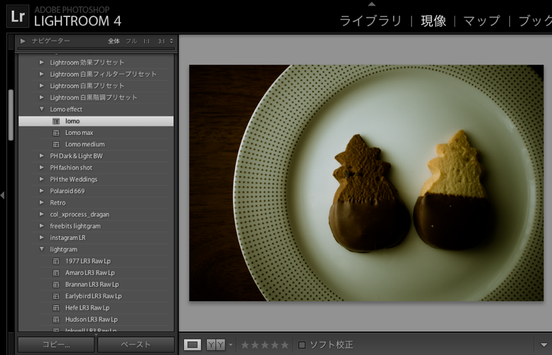Viewport: 552px width, 355px height.
Task: Set Navigator zoom to 全体
Action: (114, 41)
